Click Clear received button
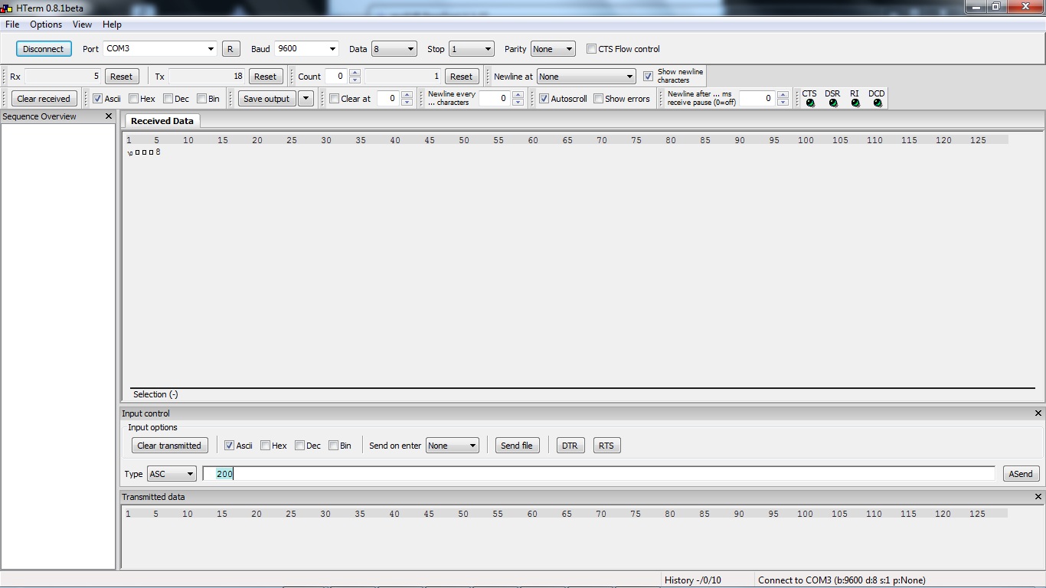 [x=44, y=99]
